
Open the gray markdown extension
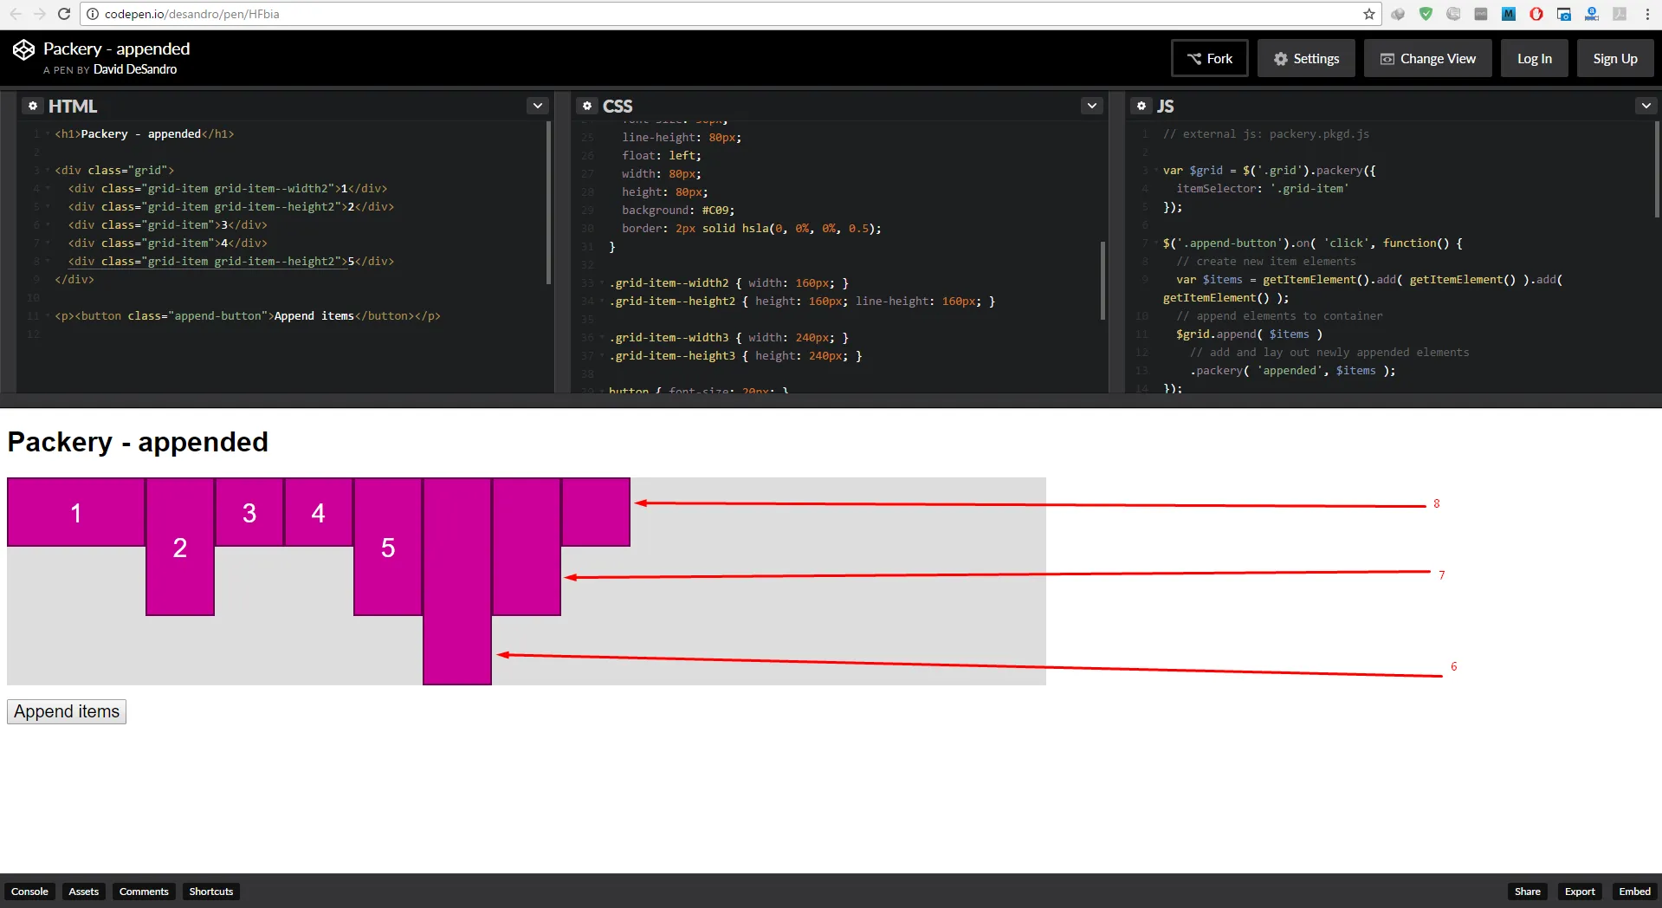click(x=1481, y=14)
